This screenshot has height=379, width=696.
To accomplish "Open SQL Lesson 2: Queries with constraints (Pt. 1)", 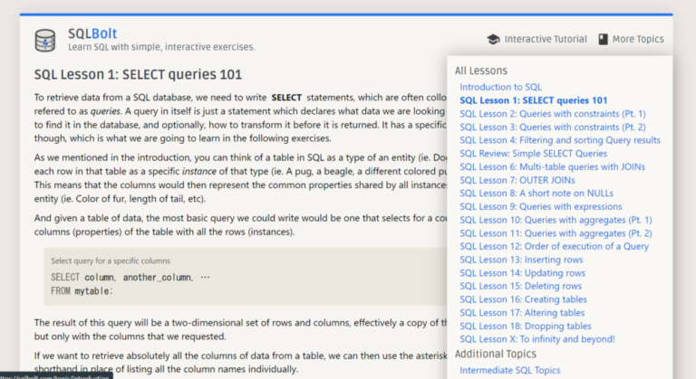I will click(x=553, y=113).
